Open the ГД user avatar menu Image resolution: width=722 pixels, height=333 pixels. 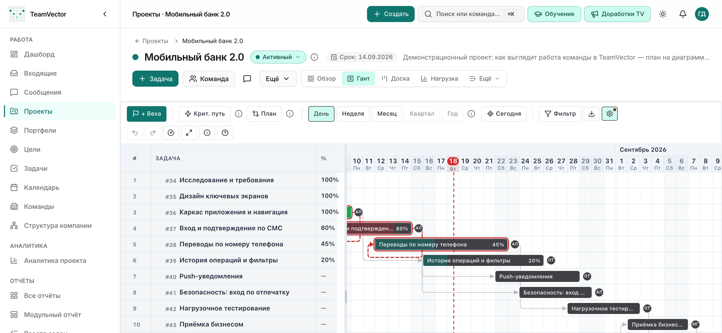[x=701, y=14]
